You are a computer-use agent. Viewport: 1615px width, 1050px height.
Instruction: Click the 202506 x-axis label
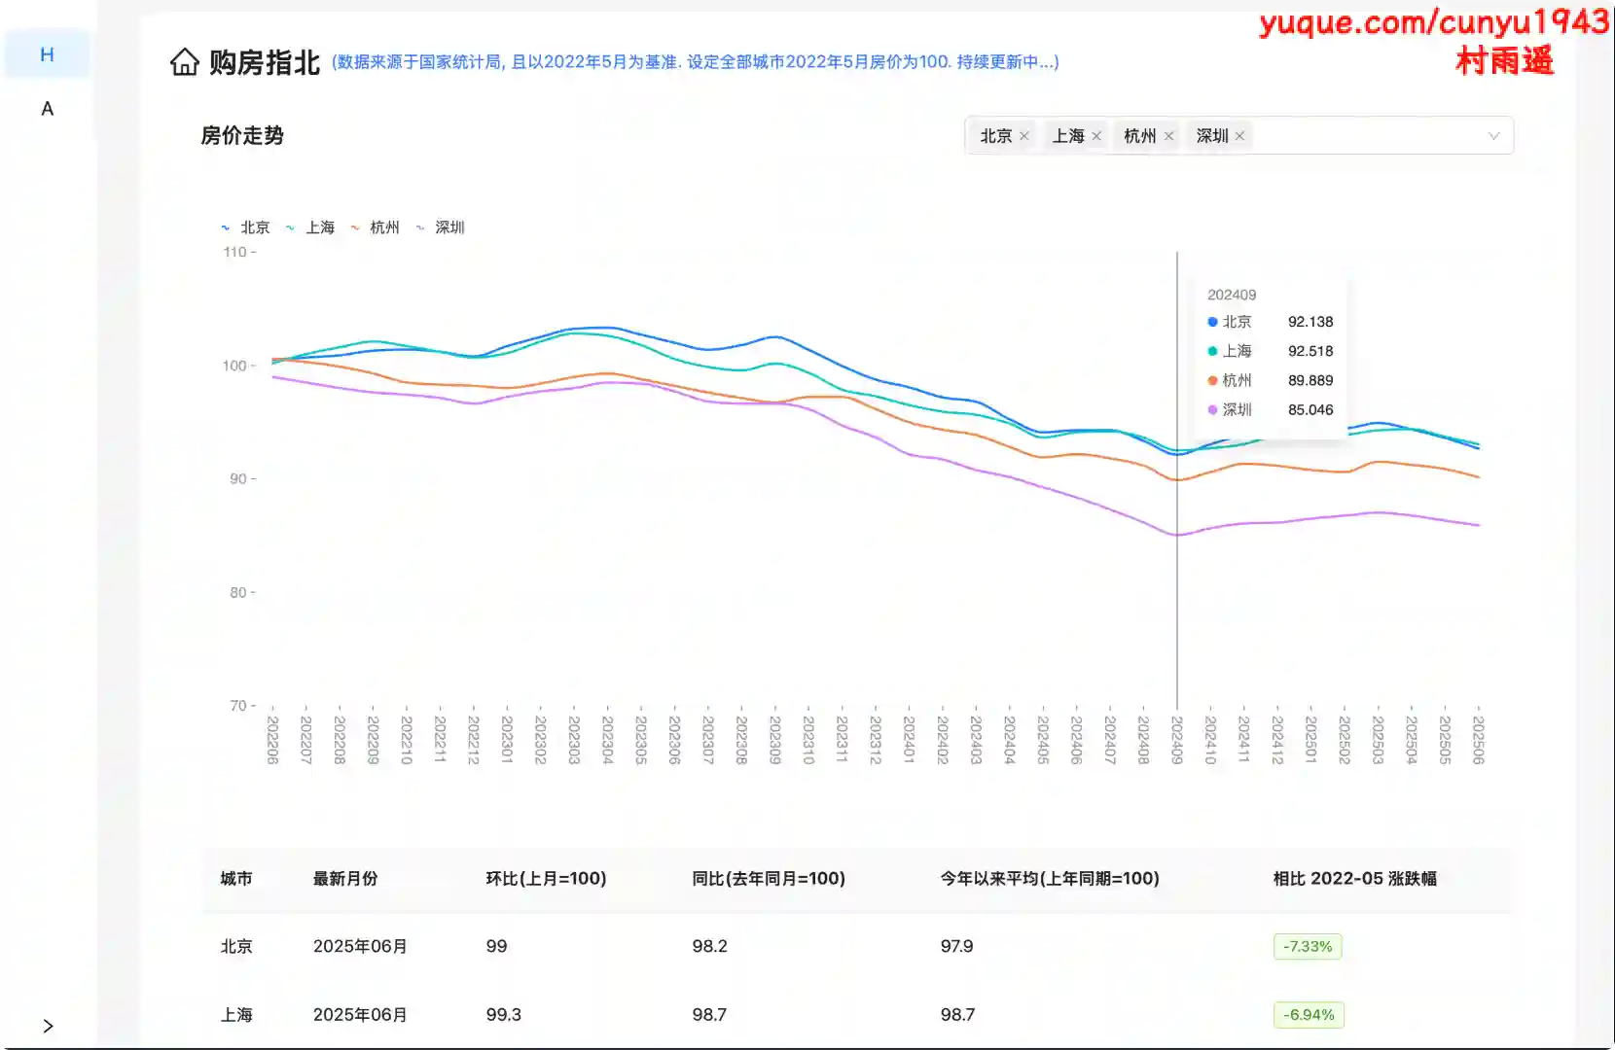(1479, 740)
